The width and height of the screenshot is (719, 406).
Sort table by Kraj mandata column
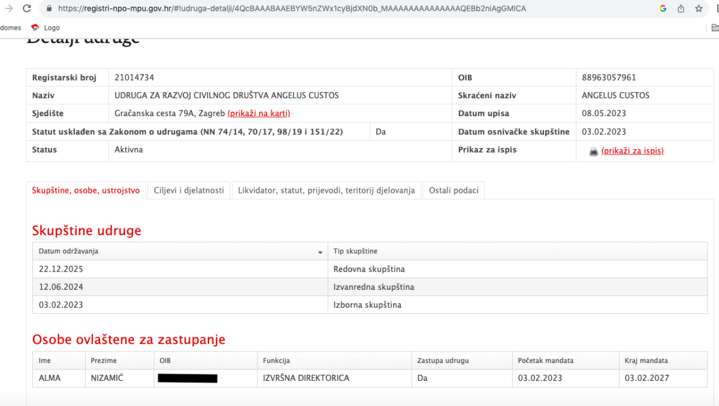click(646, 360)
